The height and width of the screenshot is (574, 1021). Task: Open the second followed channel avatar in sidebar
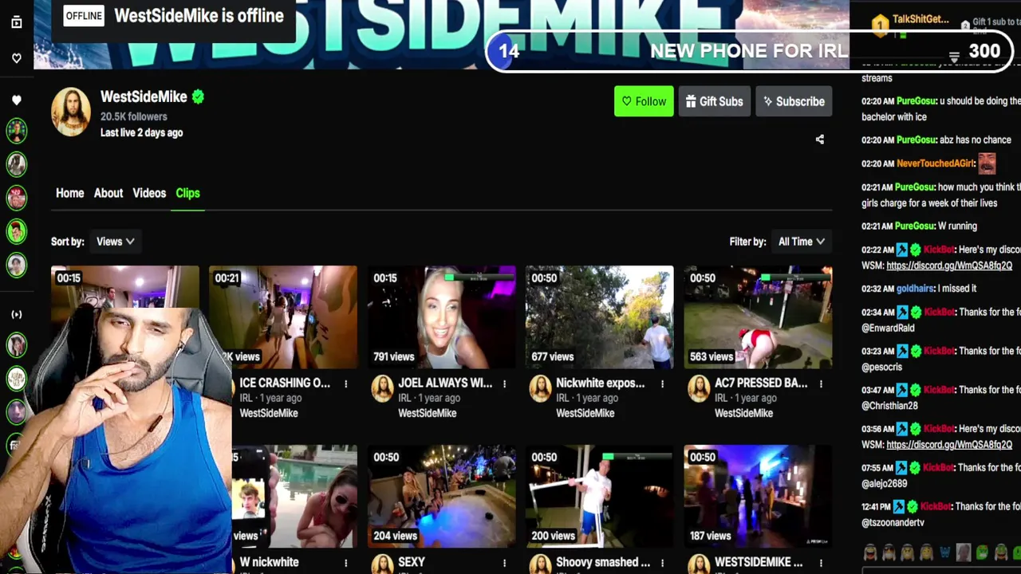click(x=17, y=163)
